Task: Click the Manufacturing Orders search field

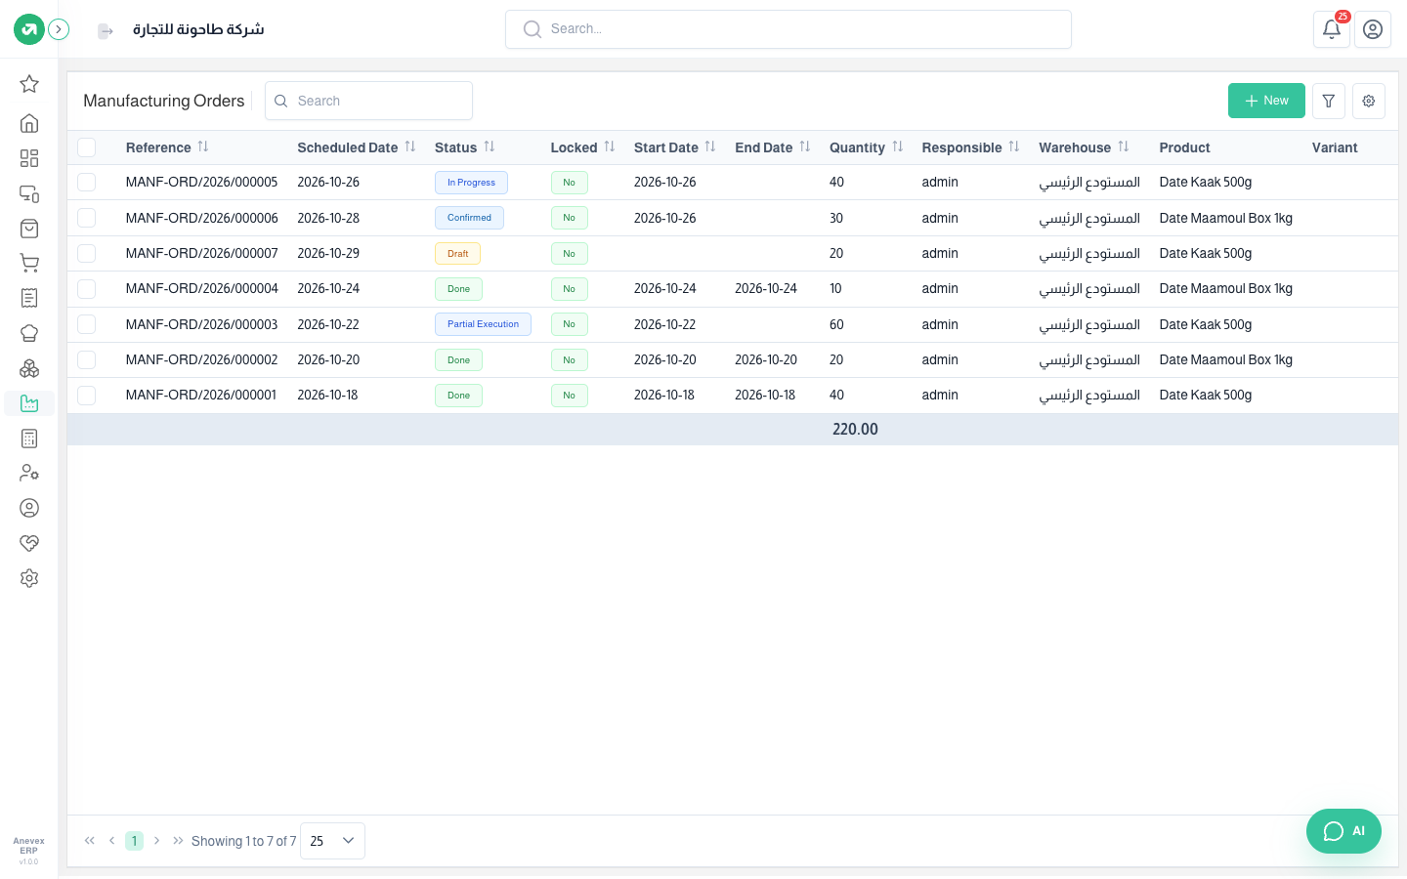Action: [x=368, y=101]
